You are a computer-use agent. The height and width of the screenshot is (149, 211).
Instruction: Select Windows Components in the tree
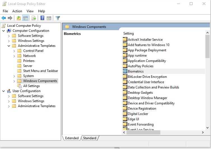coord(40,81)
